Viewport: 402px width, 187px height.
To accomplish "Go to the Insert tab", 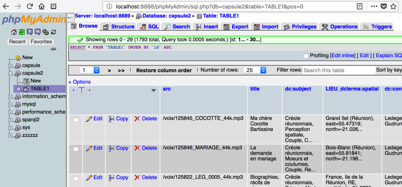I will (x=206, y=26).
